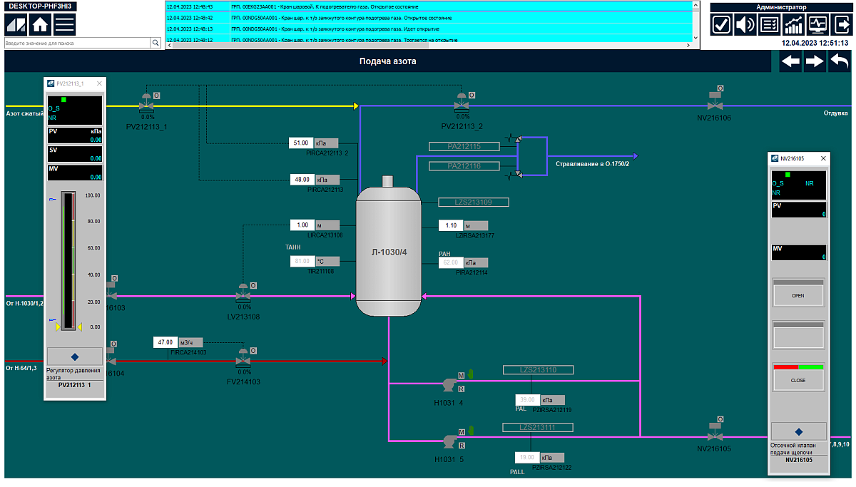Expand NV216105 faceplate with diamond button

tap(798, 431)
